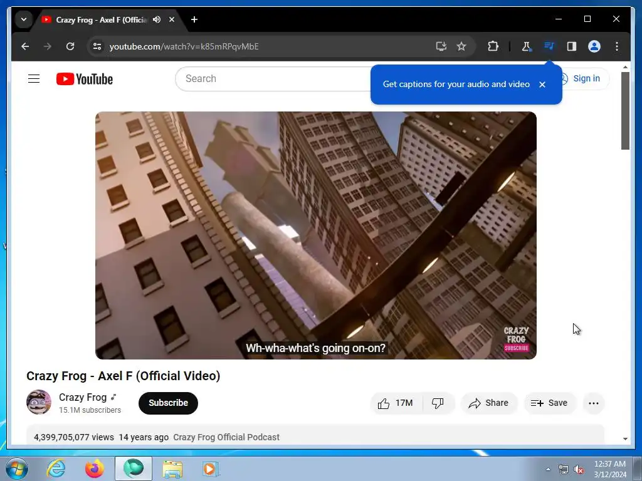The width and height of the screenshot is (642, 481).
Task: Mute tab via speaker icon
Action: 157,19
